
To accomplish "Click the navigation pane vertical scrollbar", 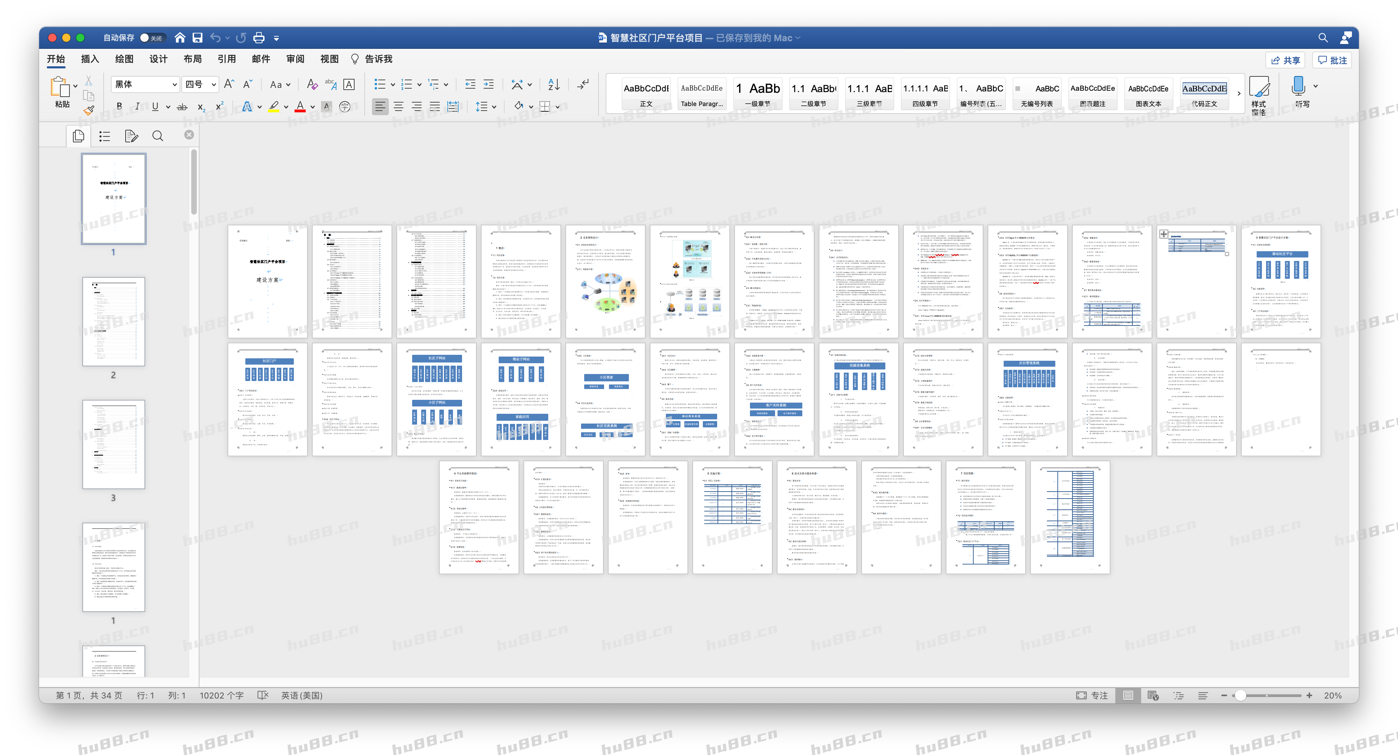I will [x=194, y=182].
